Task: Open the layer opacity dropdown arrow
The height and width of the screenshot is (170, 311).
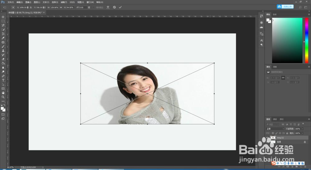Action: (303, 129)
